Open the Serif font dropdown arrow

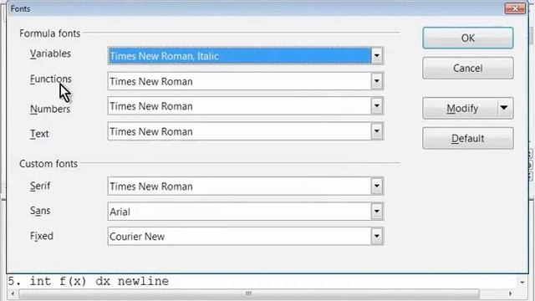point(377,186)
